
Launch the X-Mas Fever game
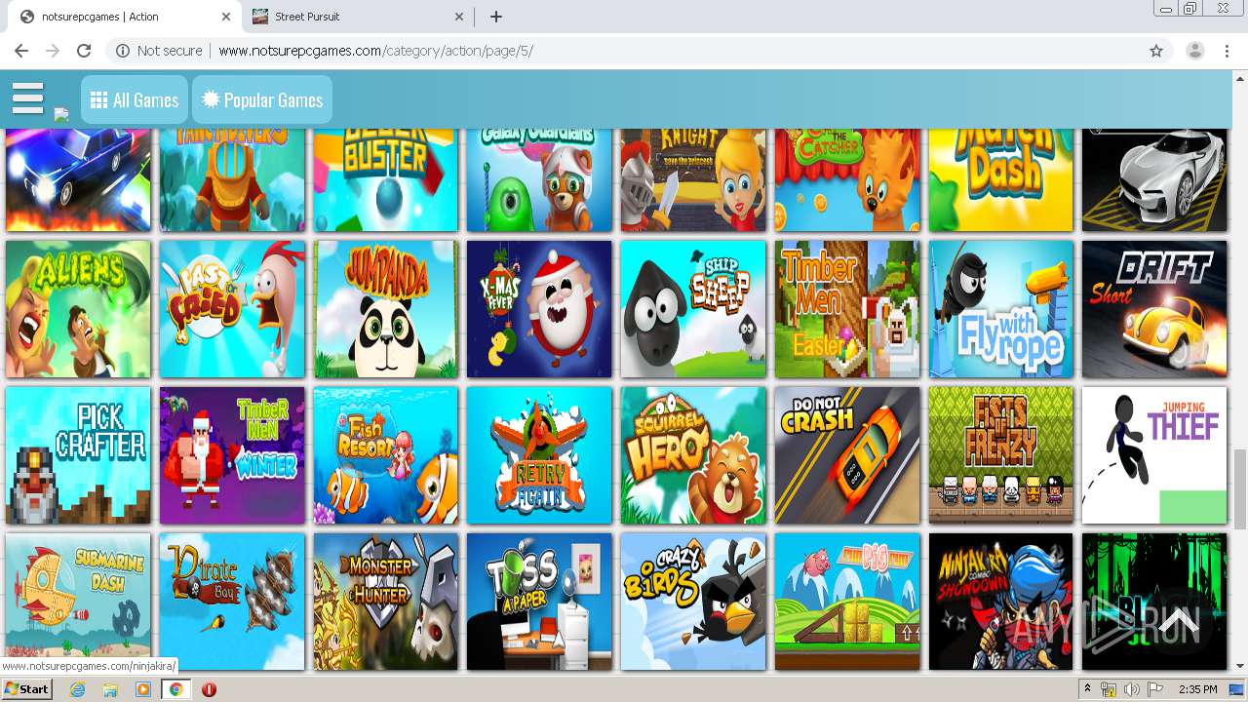(539, 309)
